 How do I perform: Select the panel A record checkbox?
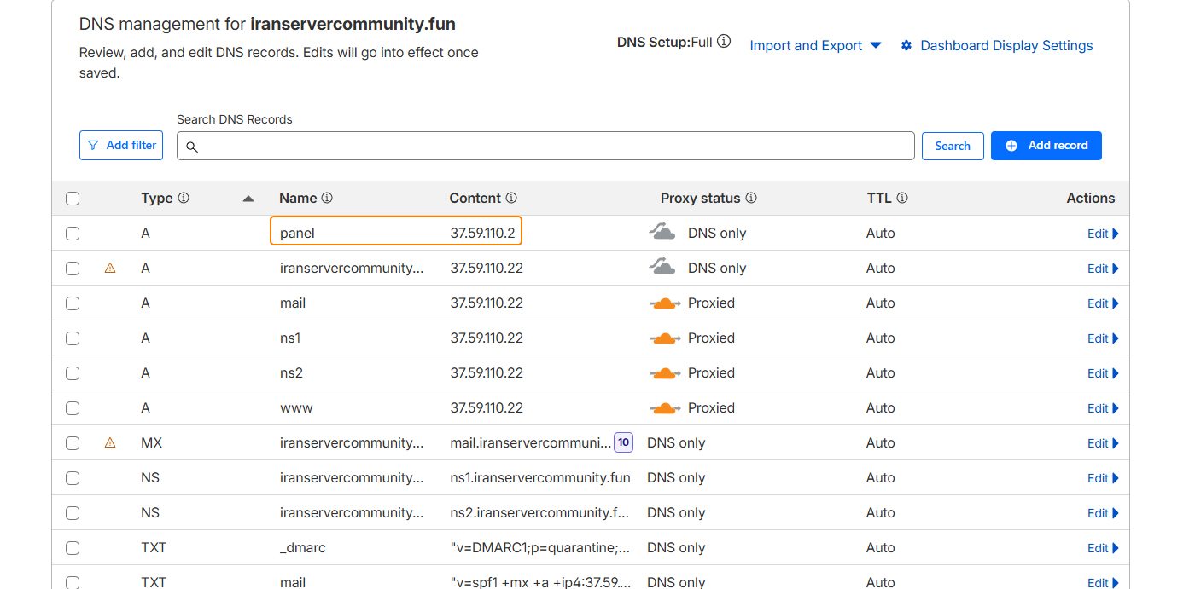pos(73,234)
